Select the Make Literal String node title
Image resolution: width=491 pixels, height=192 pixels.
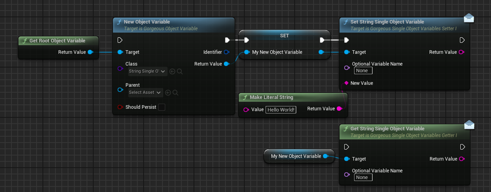coord(271,97)
